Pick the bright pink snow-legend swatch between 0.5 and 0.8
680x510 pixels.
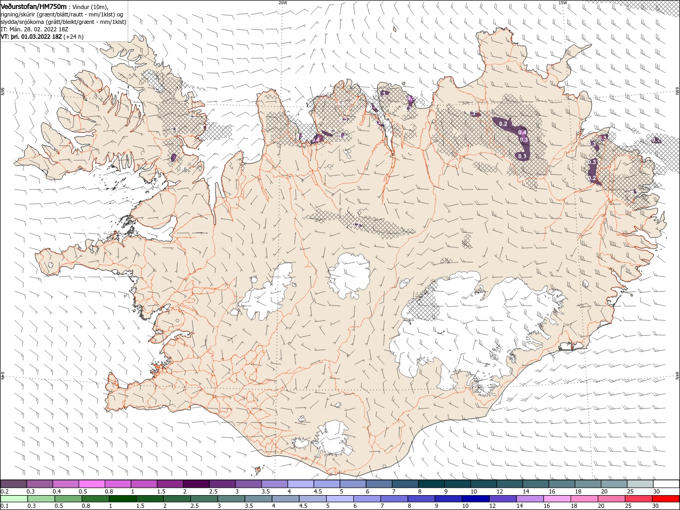pyautogui.click(x=91, y=483)
